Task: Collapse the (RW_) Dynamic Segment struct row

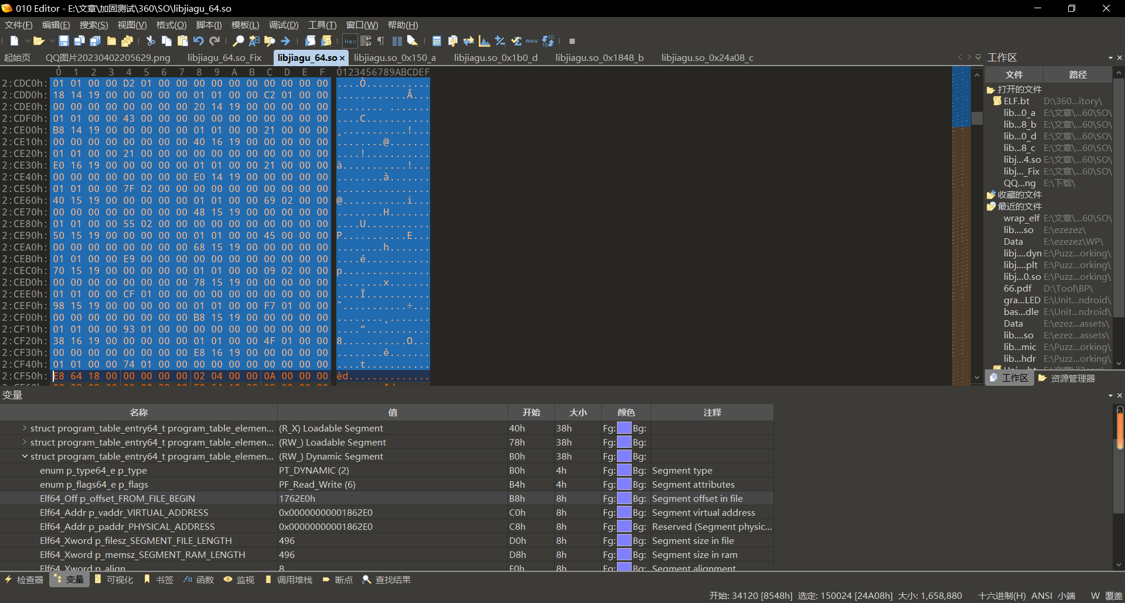Action: coord(24,456)
